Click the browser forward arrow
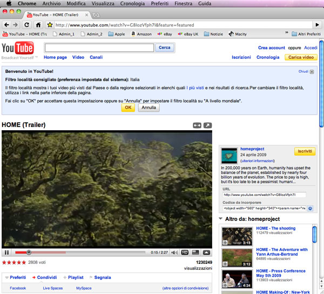The image size is (324, 294). pos(15,25)
